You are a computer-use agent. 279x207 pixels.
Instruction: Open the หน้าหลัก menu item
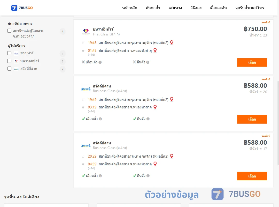[129, 8]
